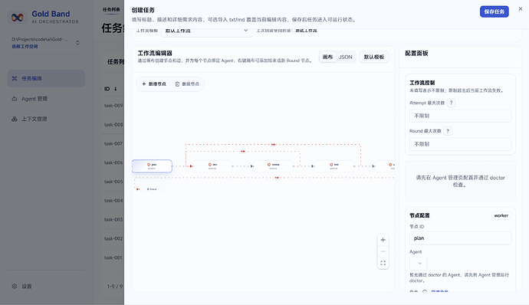Click the test node's orange icon

(331, 165)
